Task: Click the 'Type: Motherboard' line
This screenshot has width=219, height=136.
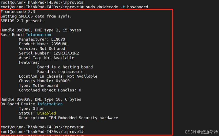Action: pyautogui.click(x=38, y=86)
